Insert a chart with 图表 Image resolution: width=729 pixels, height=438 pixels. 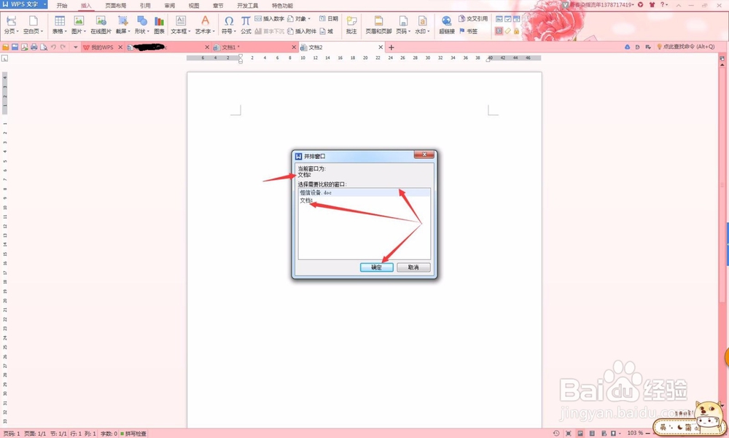pos(159,25)
